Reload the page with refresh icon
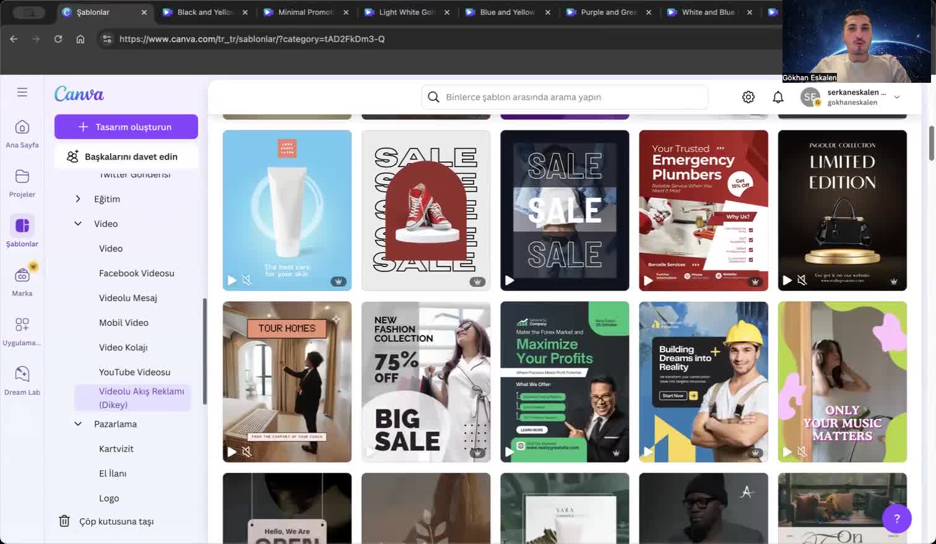The width and height of the screenshot is (936, 544). [58, 39]
